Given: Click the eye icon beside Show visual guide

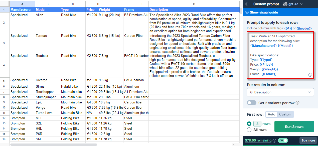Looking at the screenshot, I should point(247,12).
